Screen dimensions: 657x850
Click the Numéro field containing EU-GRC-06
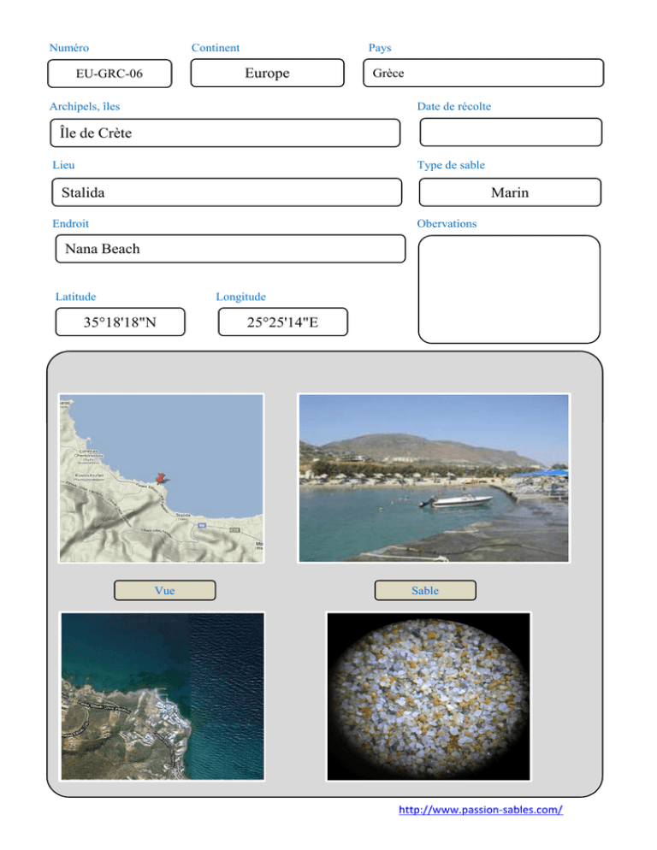pos(109,74)
